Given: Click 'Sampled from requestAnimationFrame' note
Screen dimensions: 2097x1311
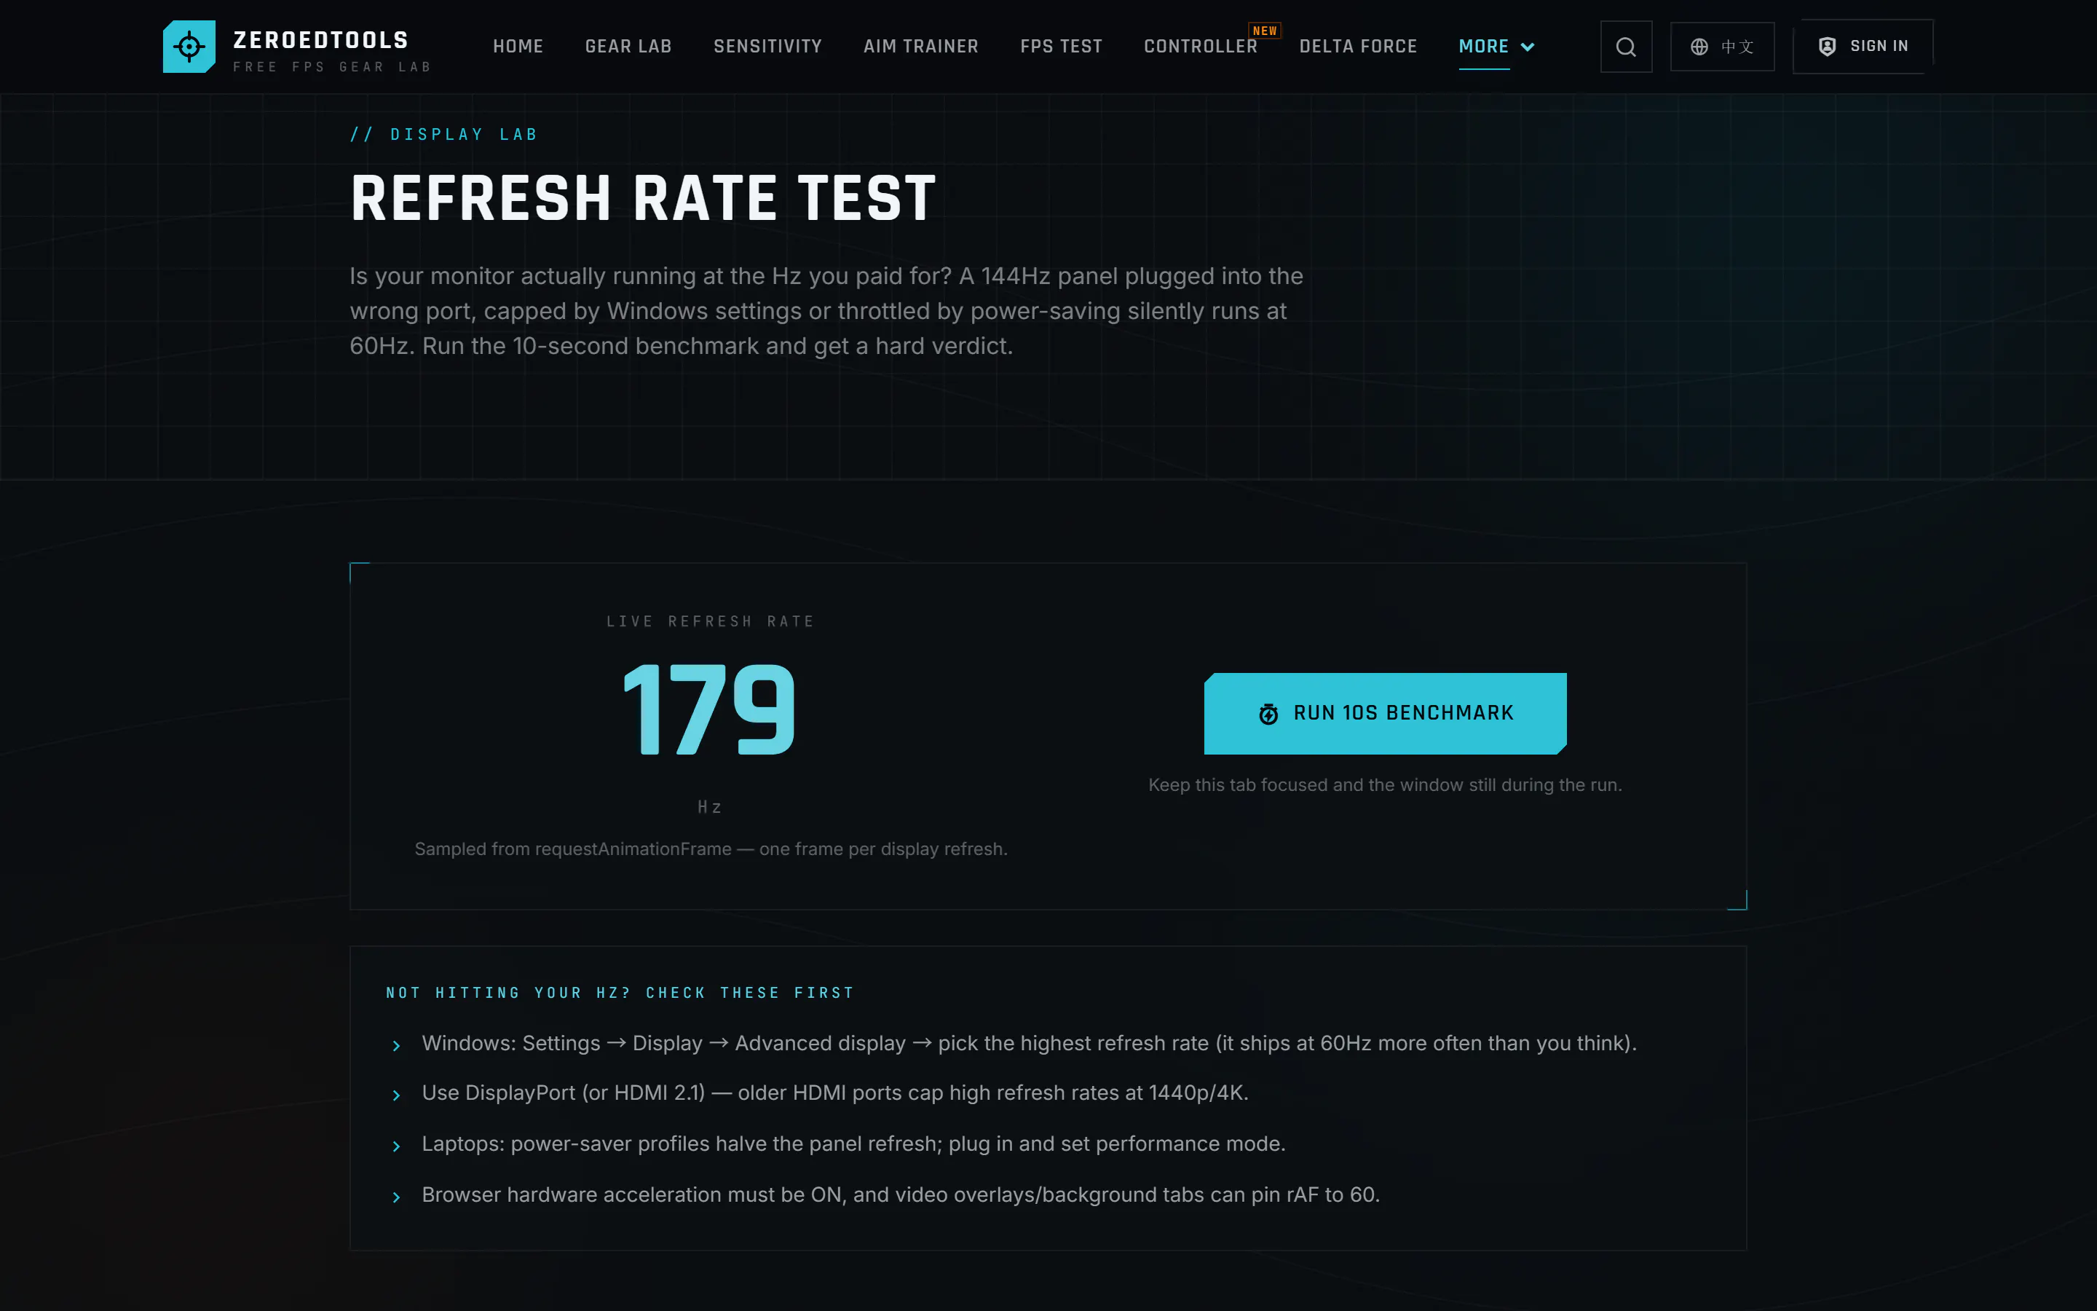Looking at the screenshot, I should click(x=711, y=849).
